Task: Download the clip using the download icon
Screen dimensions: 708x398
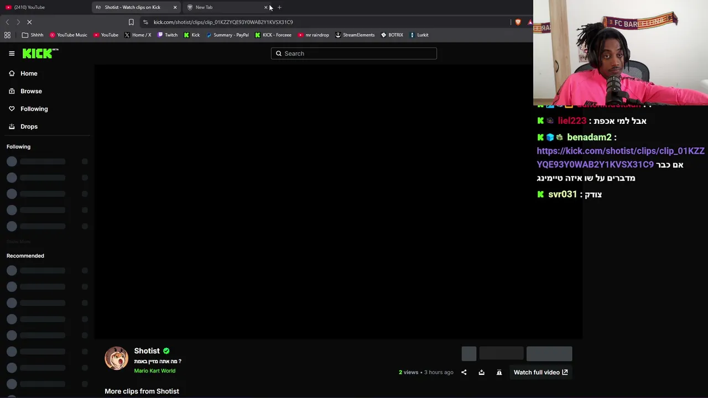Action: (x=481, y=373)
